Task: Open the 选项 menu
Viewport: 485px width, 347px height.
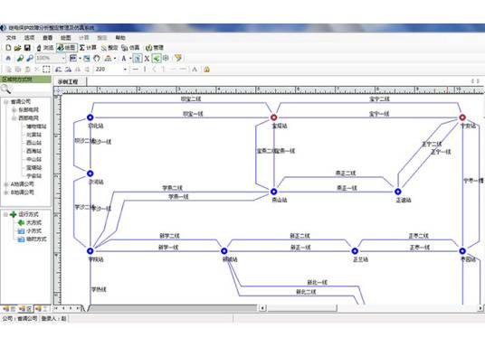Action: (29, 38)
